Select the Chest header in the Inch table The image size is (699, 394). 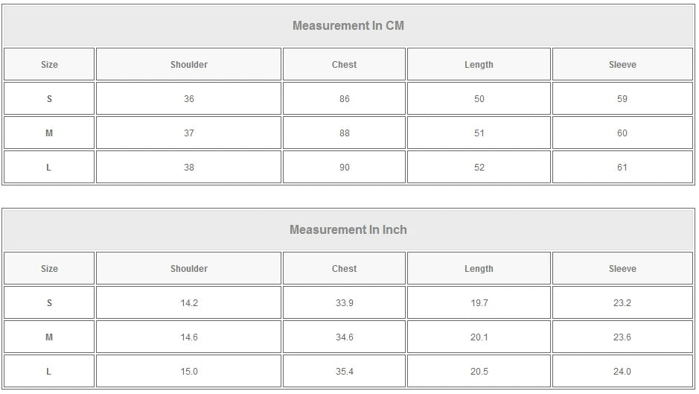point(344,269)
